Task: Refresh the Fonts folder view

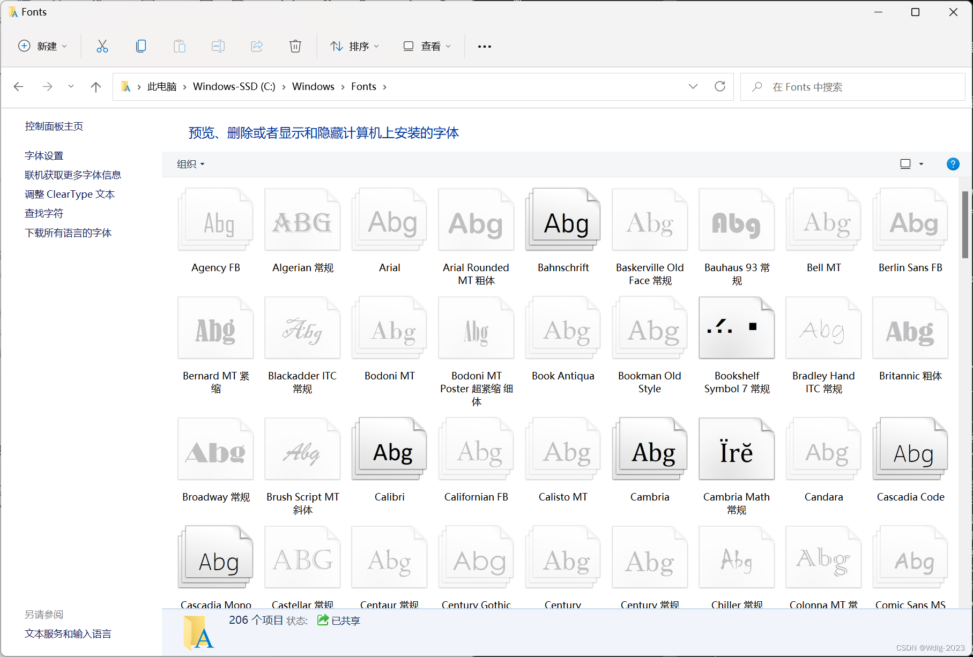Action: tap(721, 86)
